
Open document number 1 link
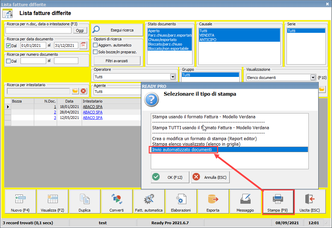click(55, 107)
